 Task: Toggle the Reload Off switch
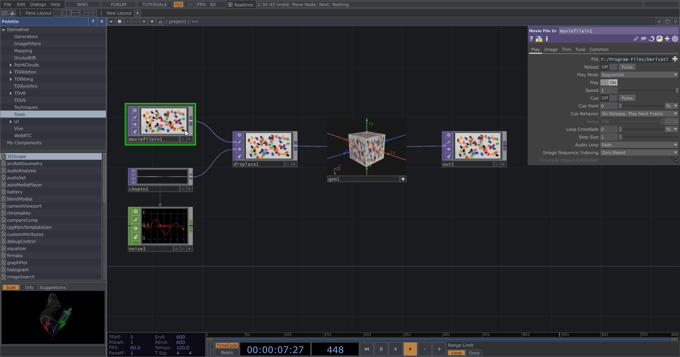[609, 67]
